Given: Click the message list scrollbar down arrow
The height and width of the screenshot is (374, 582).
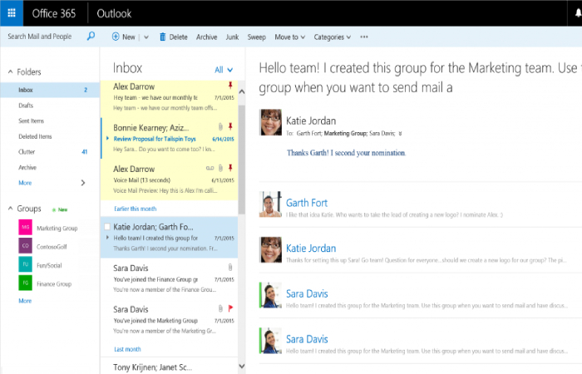Looking at the screenshot, I should pos(241,366).
